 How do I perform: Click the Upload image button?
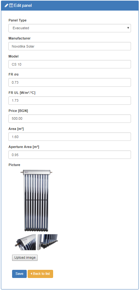point(25,258)
